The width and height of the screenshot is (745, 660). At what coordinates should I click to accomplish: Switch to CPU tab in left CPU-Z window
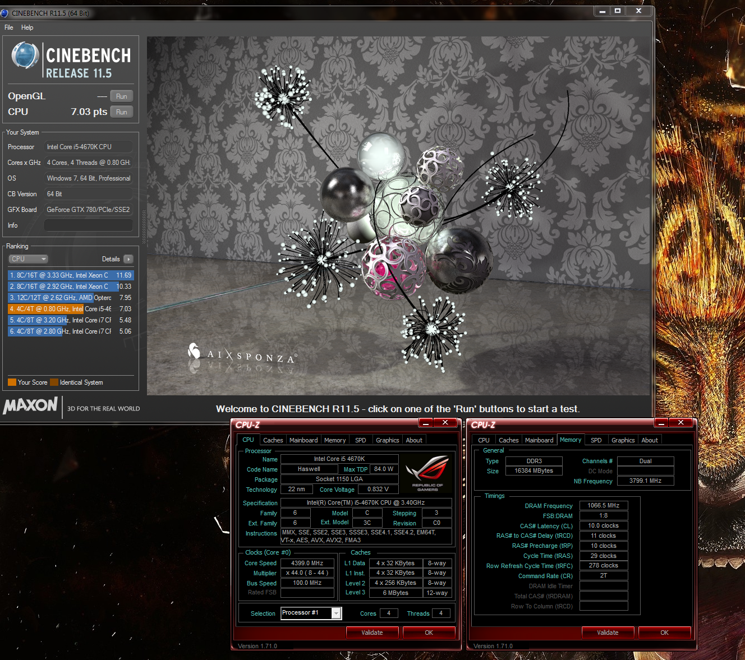248,440
